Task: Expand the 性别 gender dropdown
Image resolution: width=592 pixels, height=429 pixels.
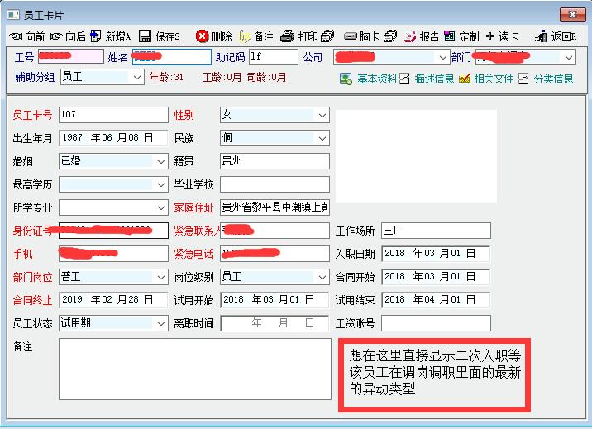Action: [x=322, y=115]
